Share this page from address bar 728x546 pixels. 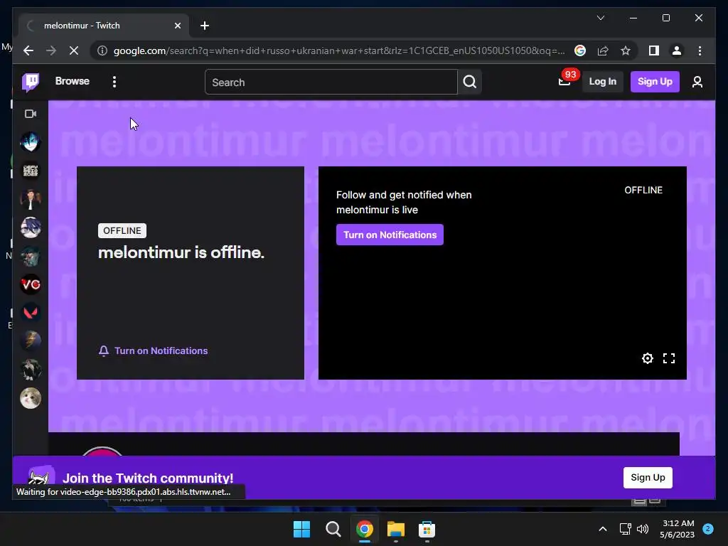click(603, 50)
